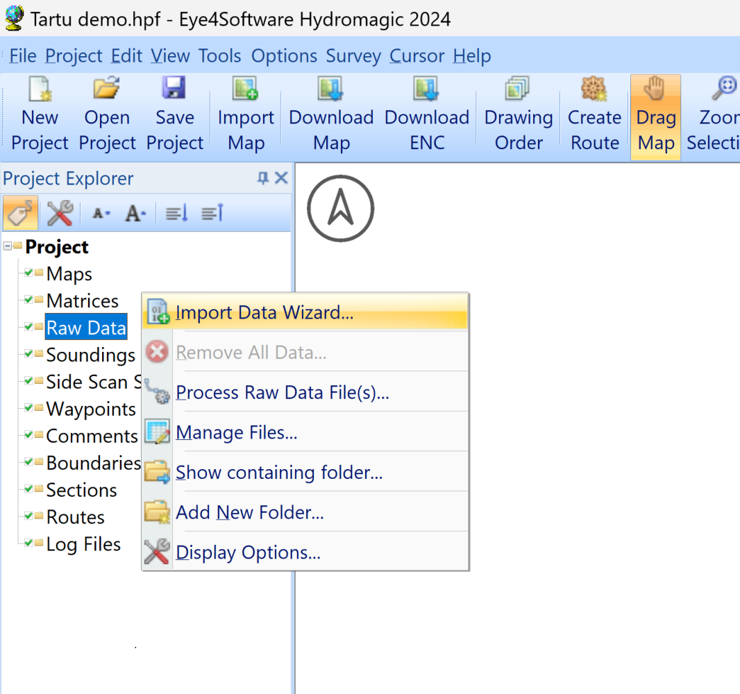Select the Routes tree item
Image resolution: width=740 pixels, height=694 pixels.
click(75, 517)
